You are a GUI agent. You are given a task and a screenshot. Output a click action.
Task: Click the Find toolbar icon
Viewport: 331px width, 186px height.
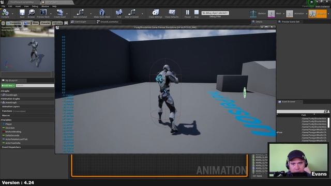click(119, 12)
